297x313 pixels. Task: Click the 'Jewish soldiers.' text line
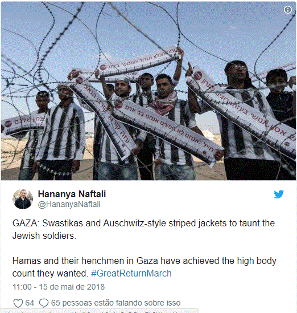point(44,236)
